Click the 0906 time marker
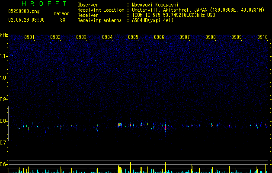This screenshot has width=272, height=173. coord(159,37)
